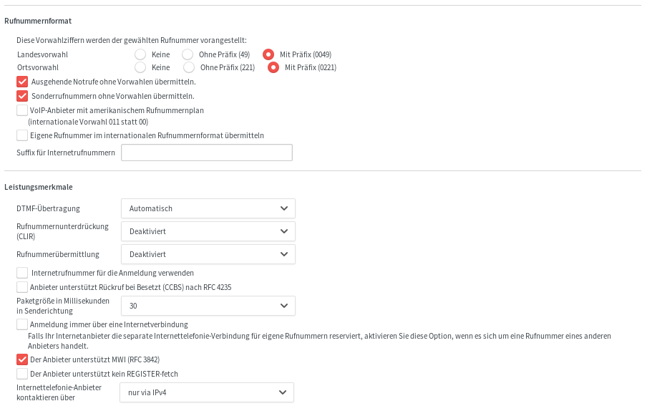Image resolution: width=647 pixels, height=406 pixels.
Task: Uncheck Ausgehende Notrufe ohne Vorwahlen übermitteln
Action: [22, 82]
